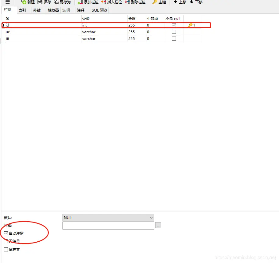Click the varchar type cell of tit
This screenshot has height=263, width=279.
tap(105, 39)
